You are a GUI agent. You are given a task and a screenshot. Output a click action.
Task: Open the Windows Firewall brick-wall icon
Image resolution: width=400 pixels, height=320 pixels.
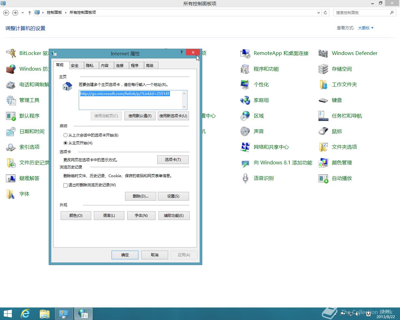11,69
